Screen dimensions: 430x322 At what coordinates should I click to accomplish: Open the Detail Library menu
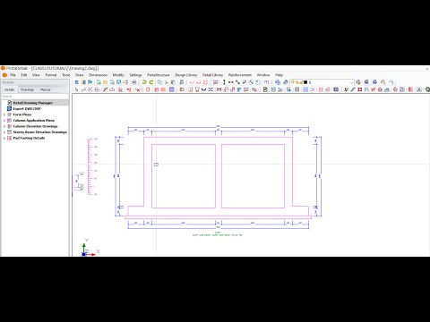point(212,75)
